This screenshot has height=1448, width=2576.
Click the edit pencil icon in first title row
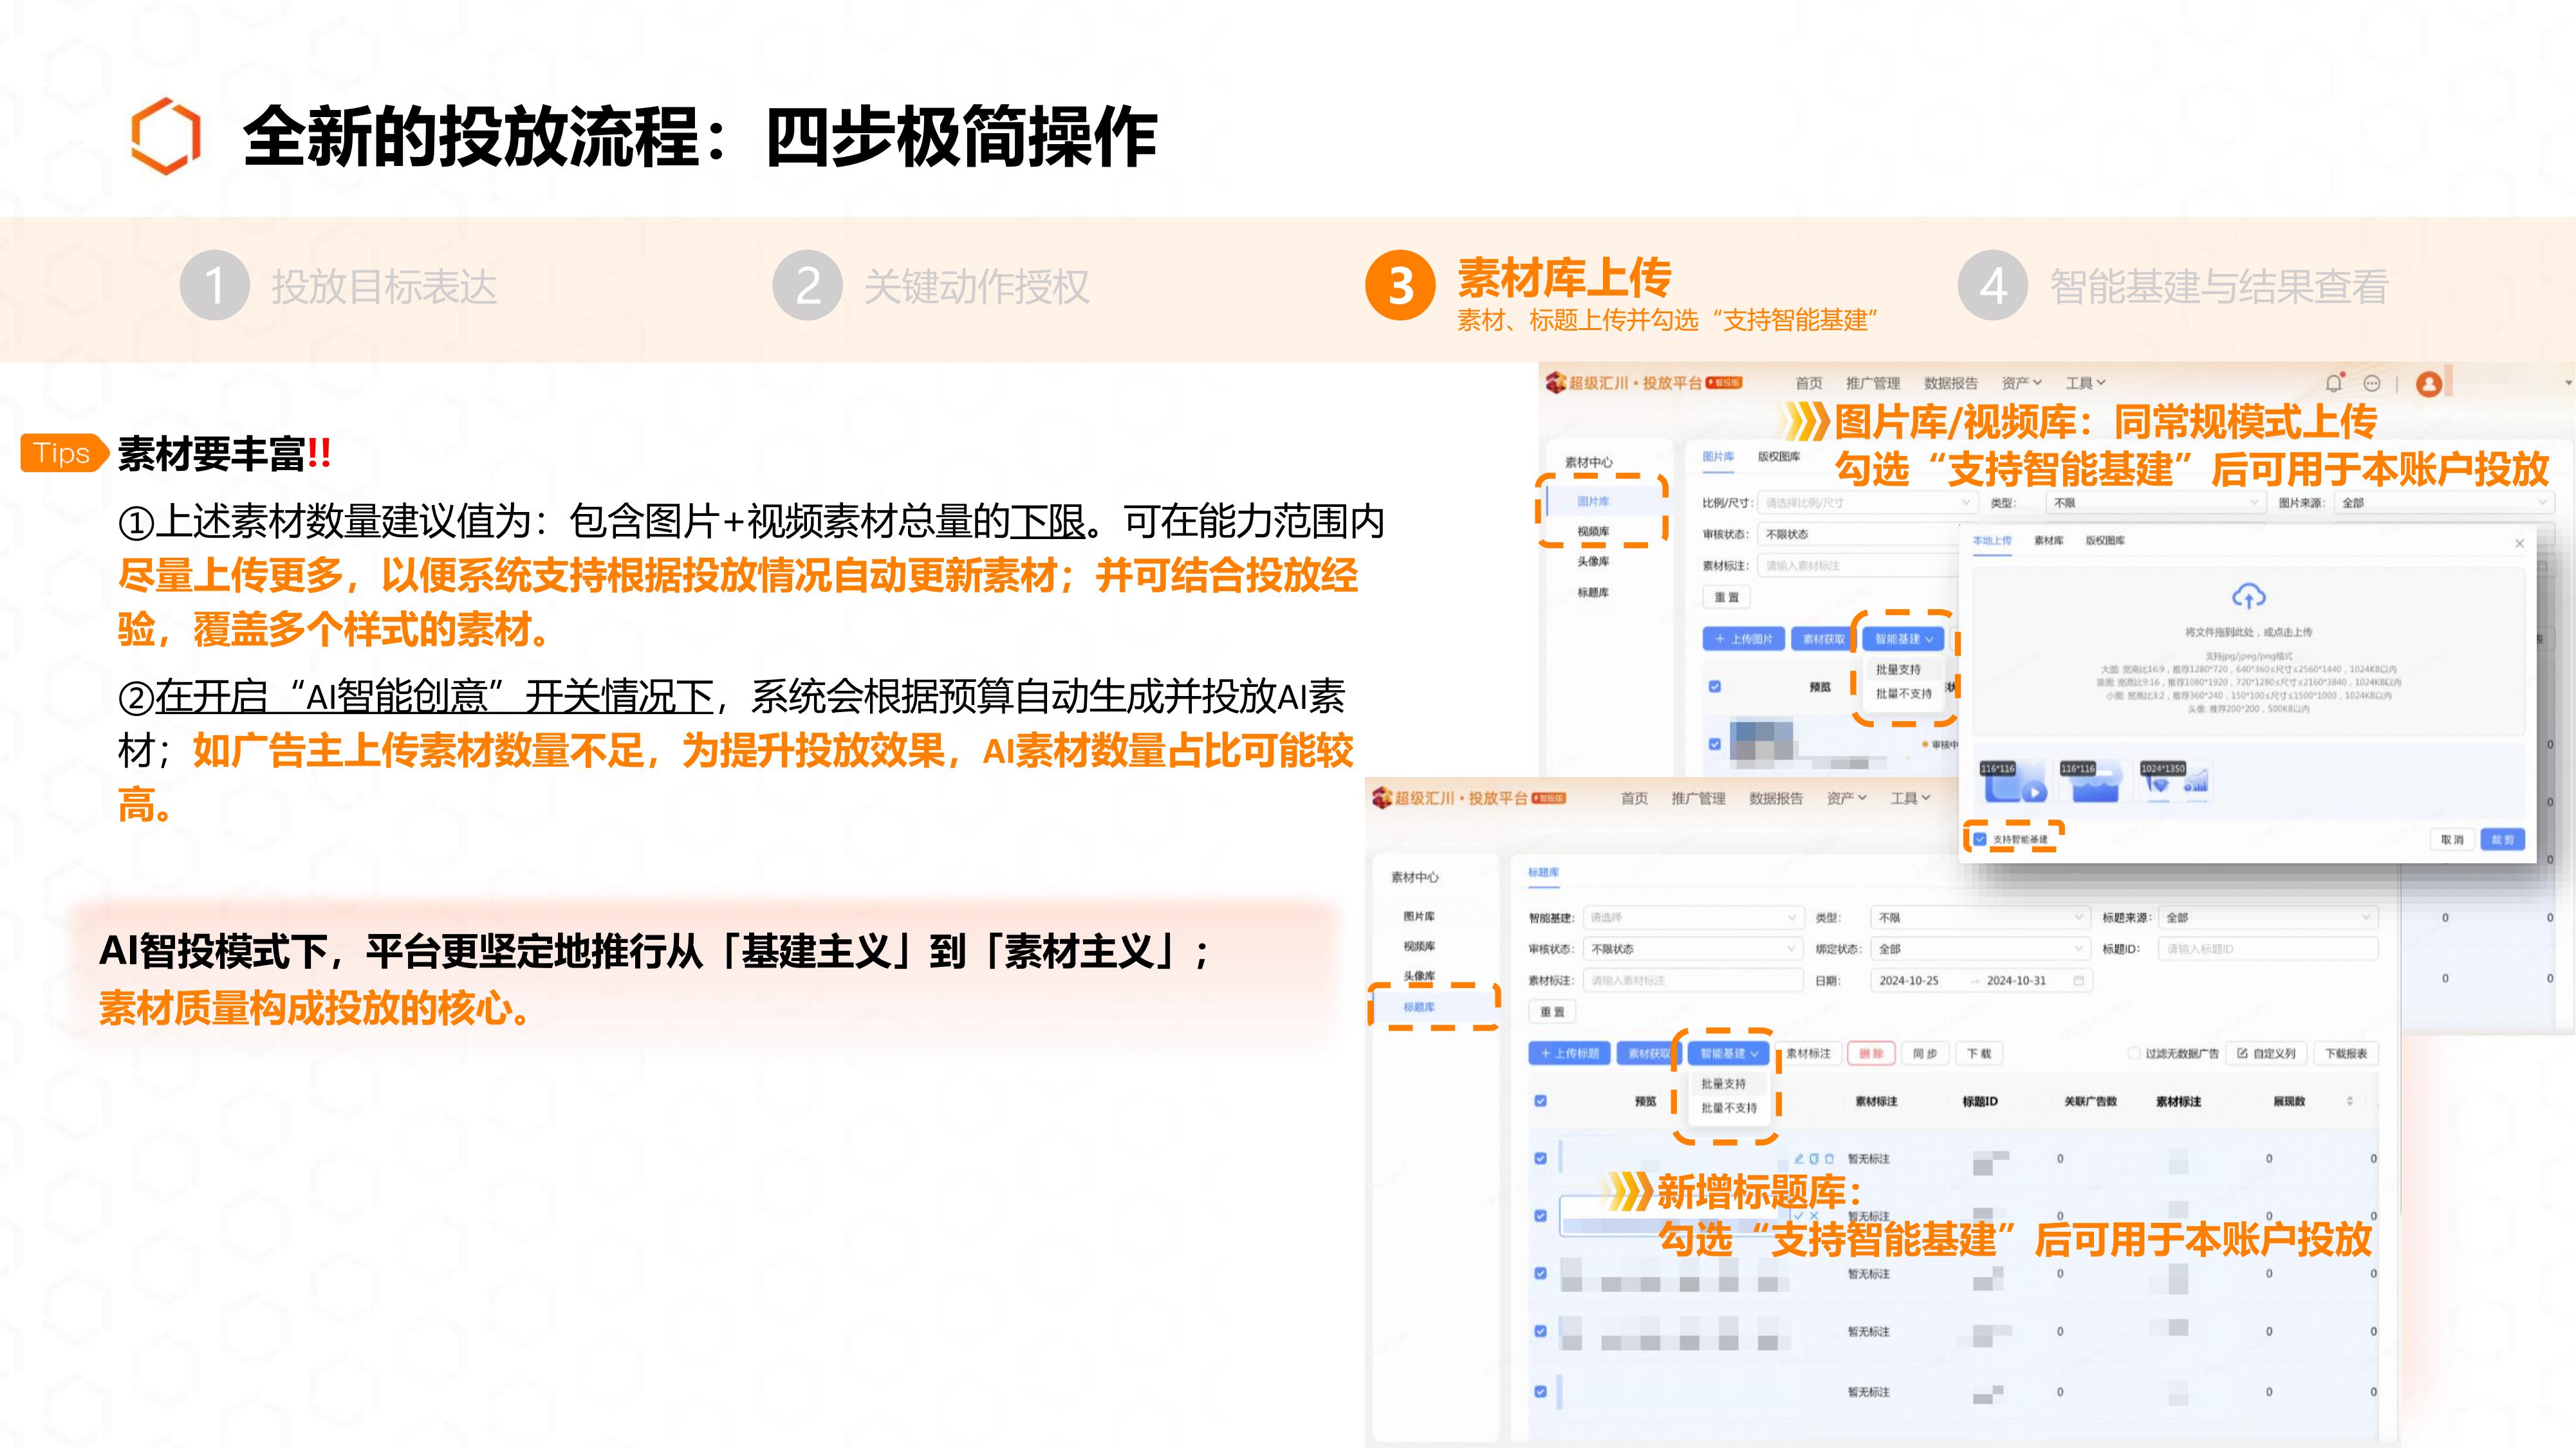tap(1798, 1158)
